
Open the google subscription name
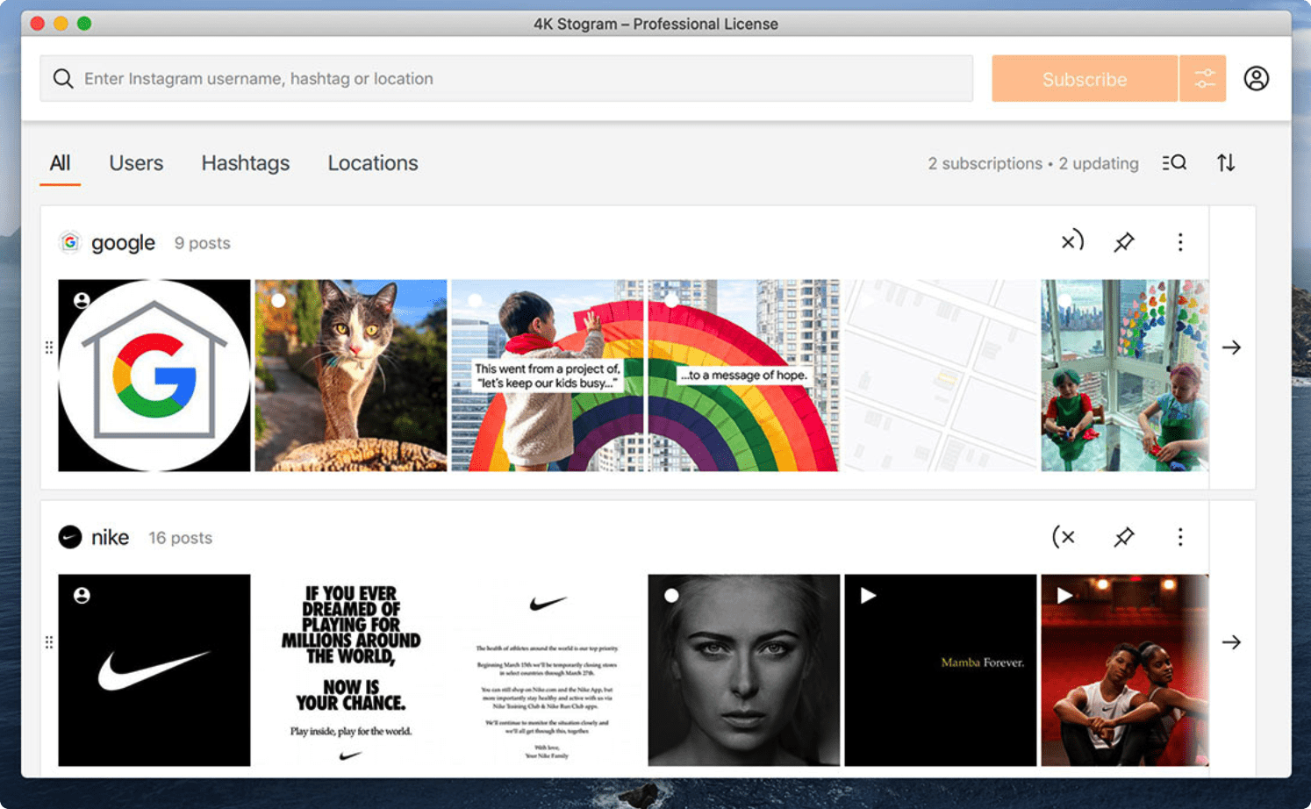123,243
